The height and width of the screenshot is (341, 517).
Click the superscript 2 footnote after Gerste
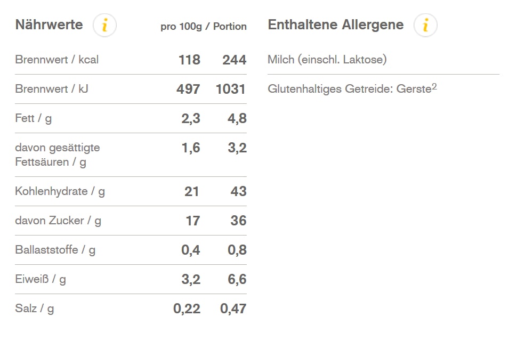[x=434, y=86]
